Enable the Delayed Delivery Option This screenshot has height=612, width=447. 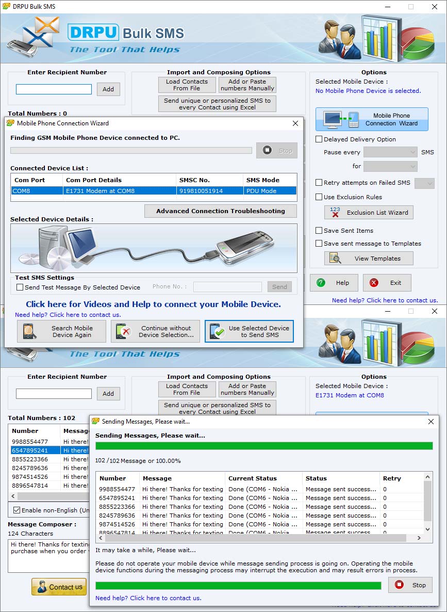tap(318, 139)
